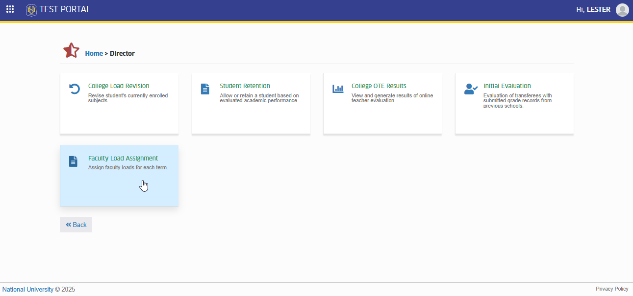Image resolution: width=633 pixels, height=296 pixels.
Task: Open the College Load Revision title link
Action: (x=119, y=86)
